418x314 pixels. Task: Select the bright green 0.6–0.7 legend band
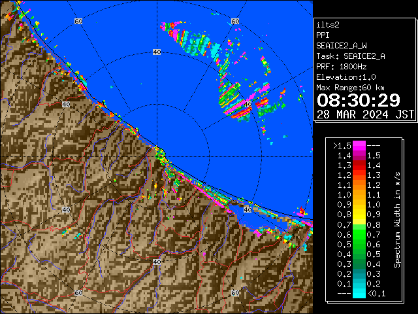click(x=359, y=234)
